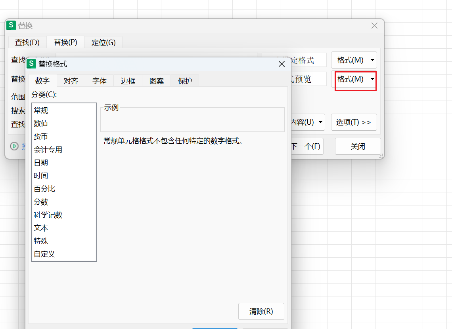Switch to the 对齐 tab
This screenshot has width=452, height=329.
coord(71,81)
